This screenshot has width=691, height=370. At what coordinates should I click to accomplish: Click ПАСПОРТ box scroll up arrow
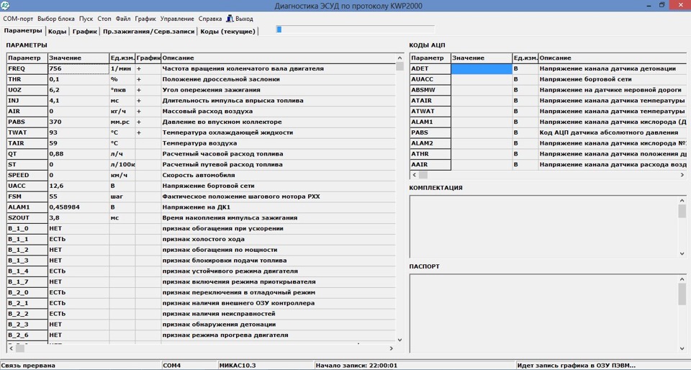click(682, 279)
